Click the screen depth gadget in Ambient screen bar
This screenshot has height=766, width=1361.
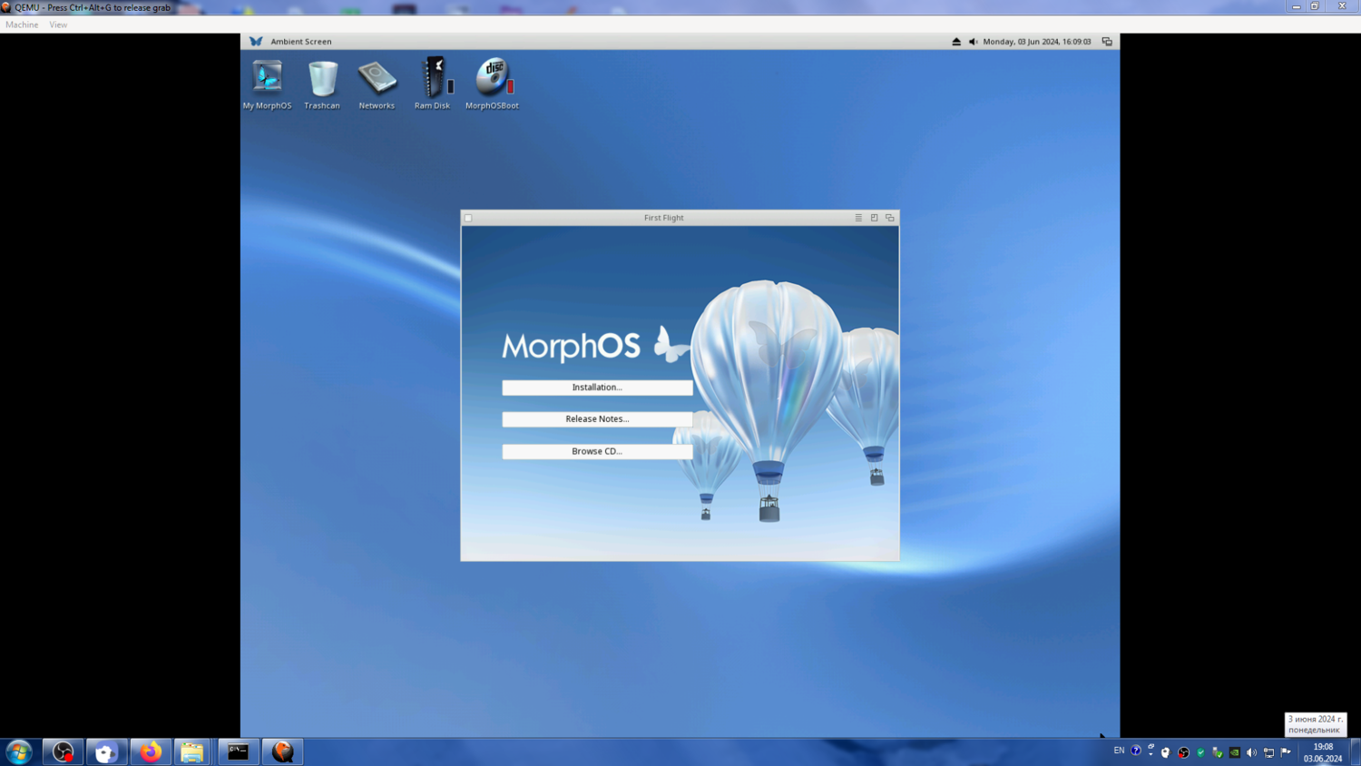(1107, 42)
